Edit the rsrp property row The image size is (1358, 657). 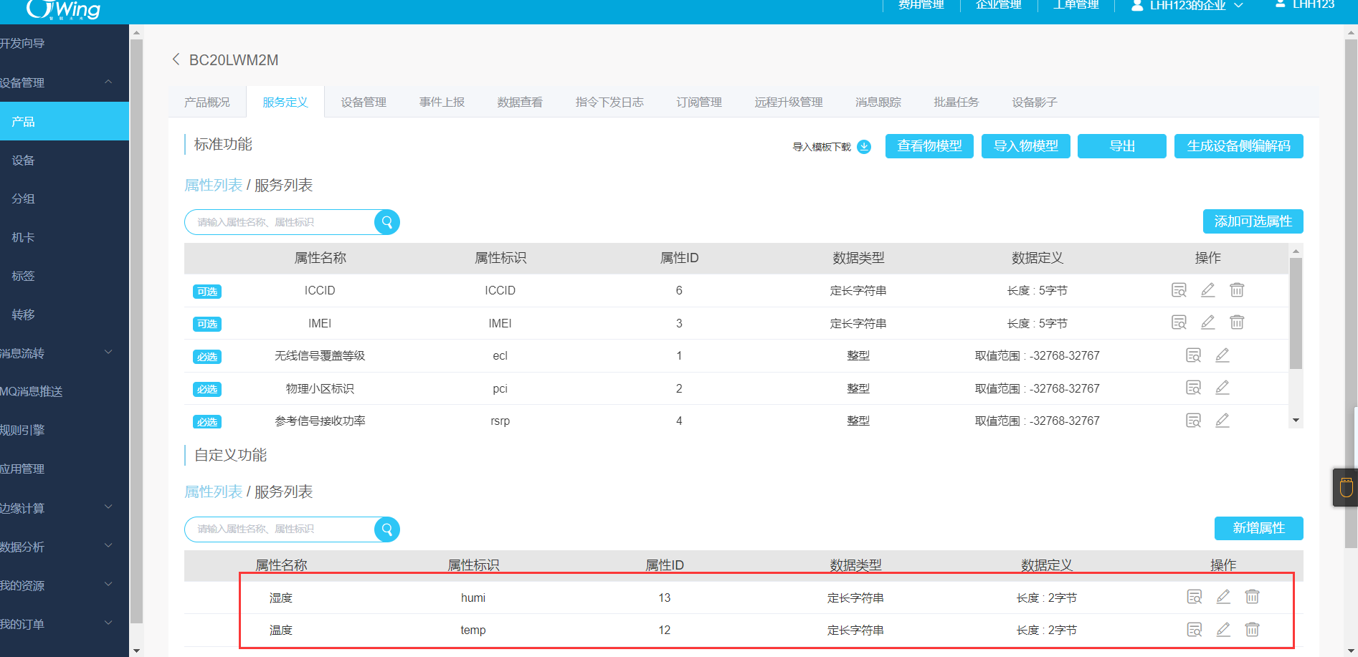(x=1222, y=421)
